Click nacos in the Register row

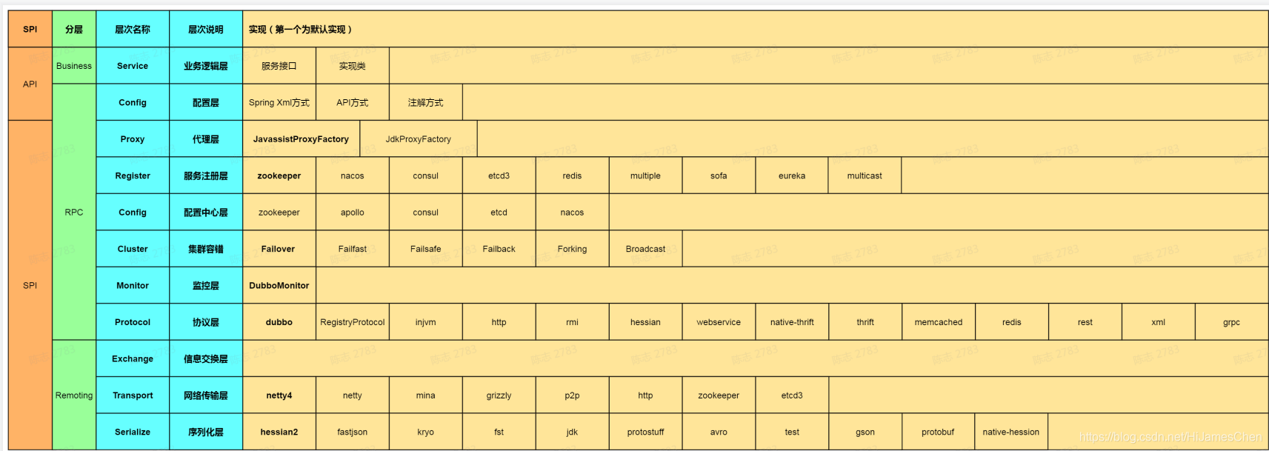pyautogui.click(x=353, y=176)
